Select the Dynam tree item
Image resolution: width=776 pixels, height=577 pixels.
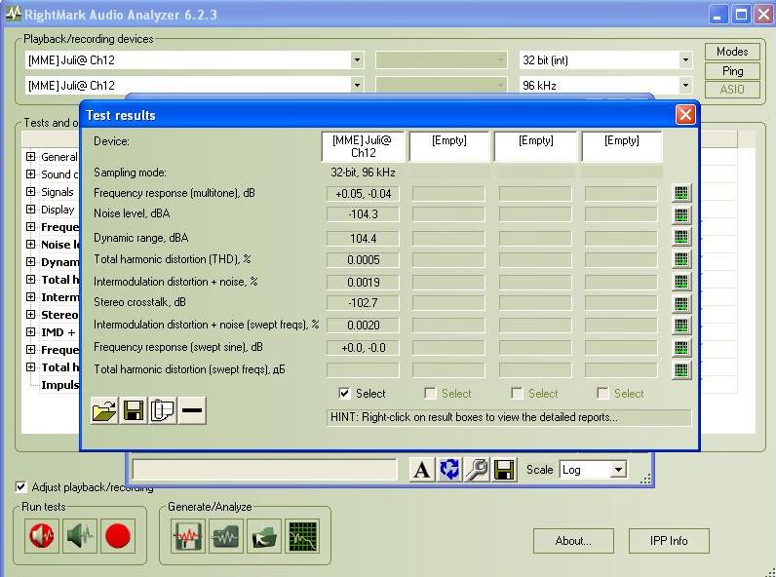coord(59,262)
